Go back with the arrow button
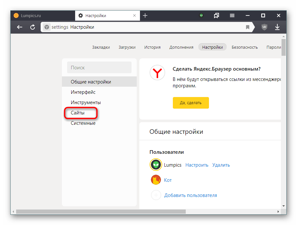Viewport: 297px width, 225px height. (19, 27)
